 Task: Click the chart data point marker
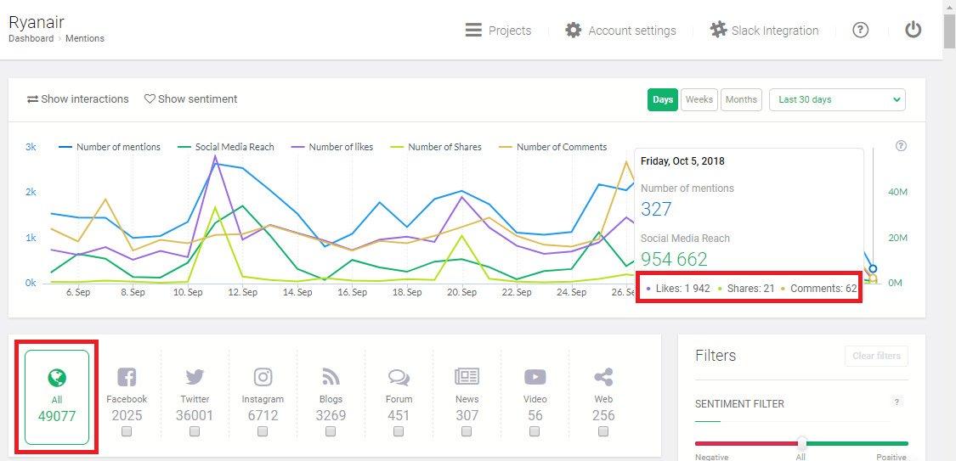click(873, 268)
